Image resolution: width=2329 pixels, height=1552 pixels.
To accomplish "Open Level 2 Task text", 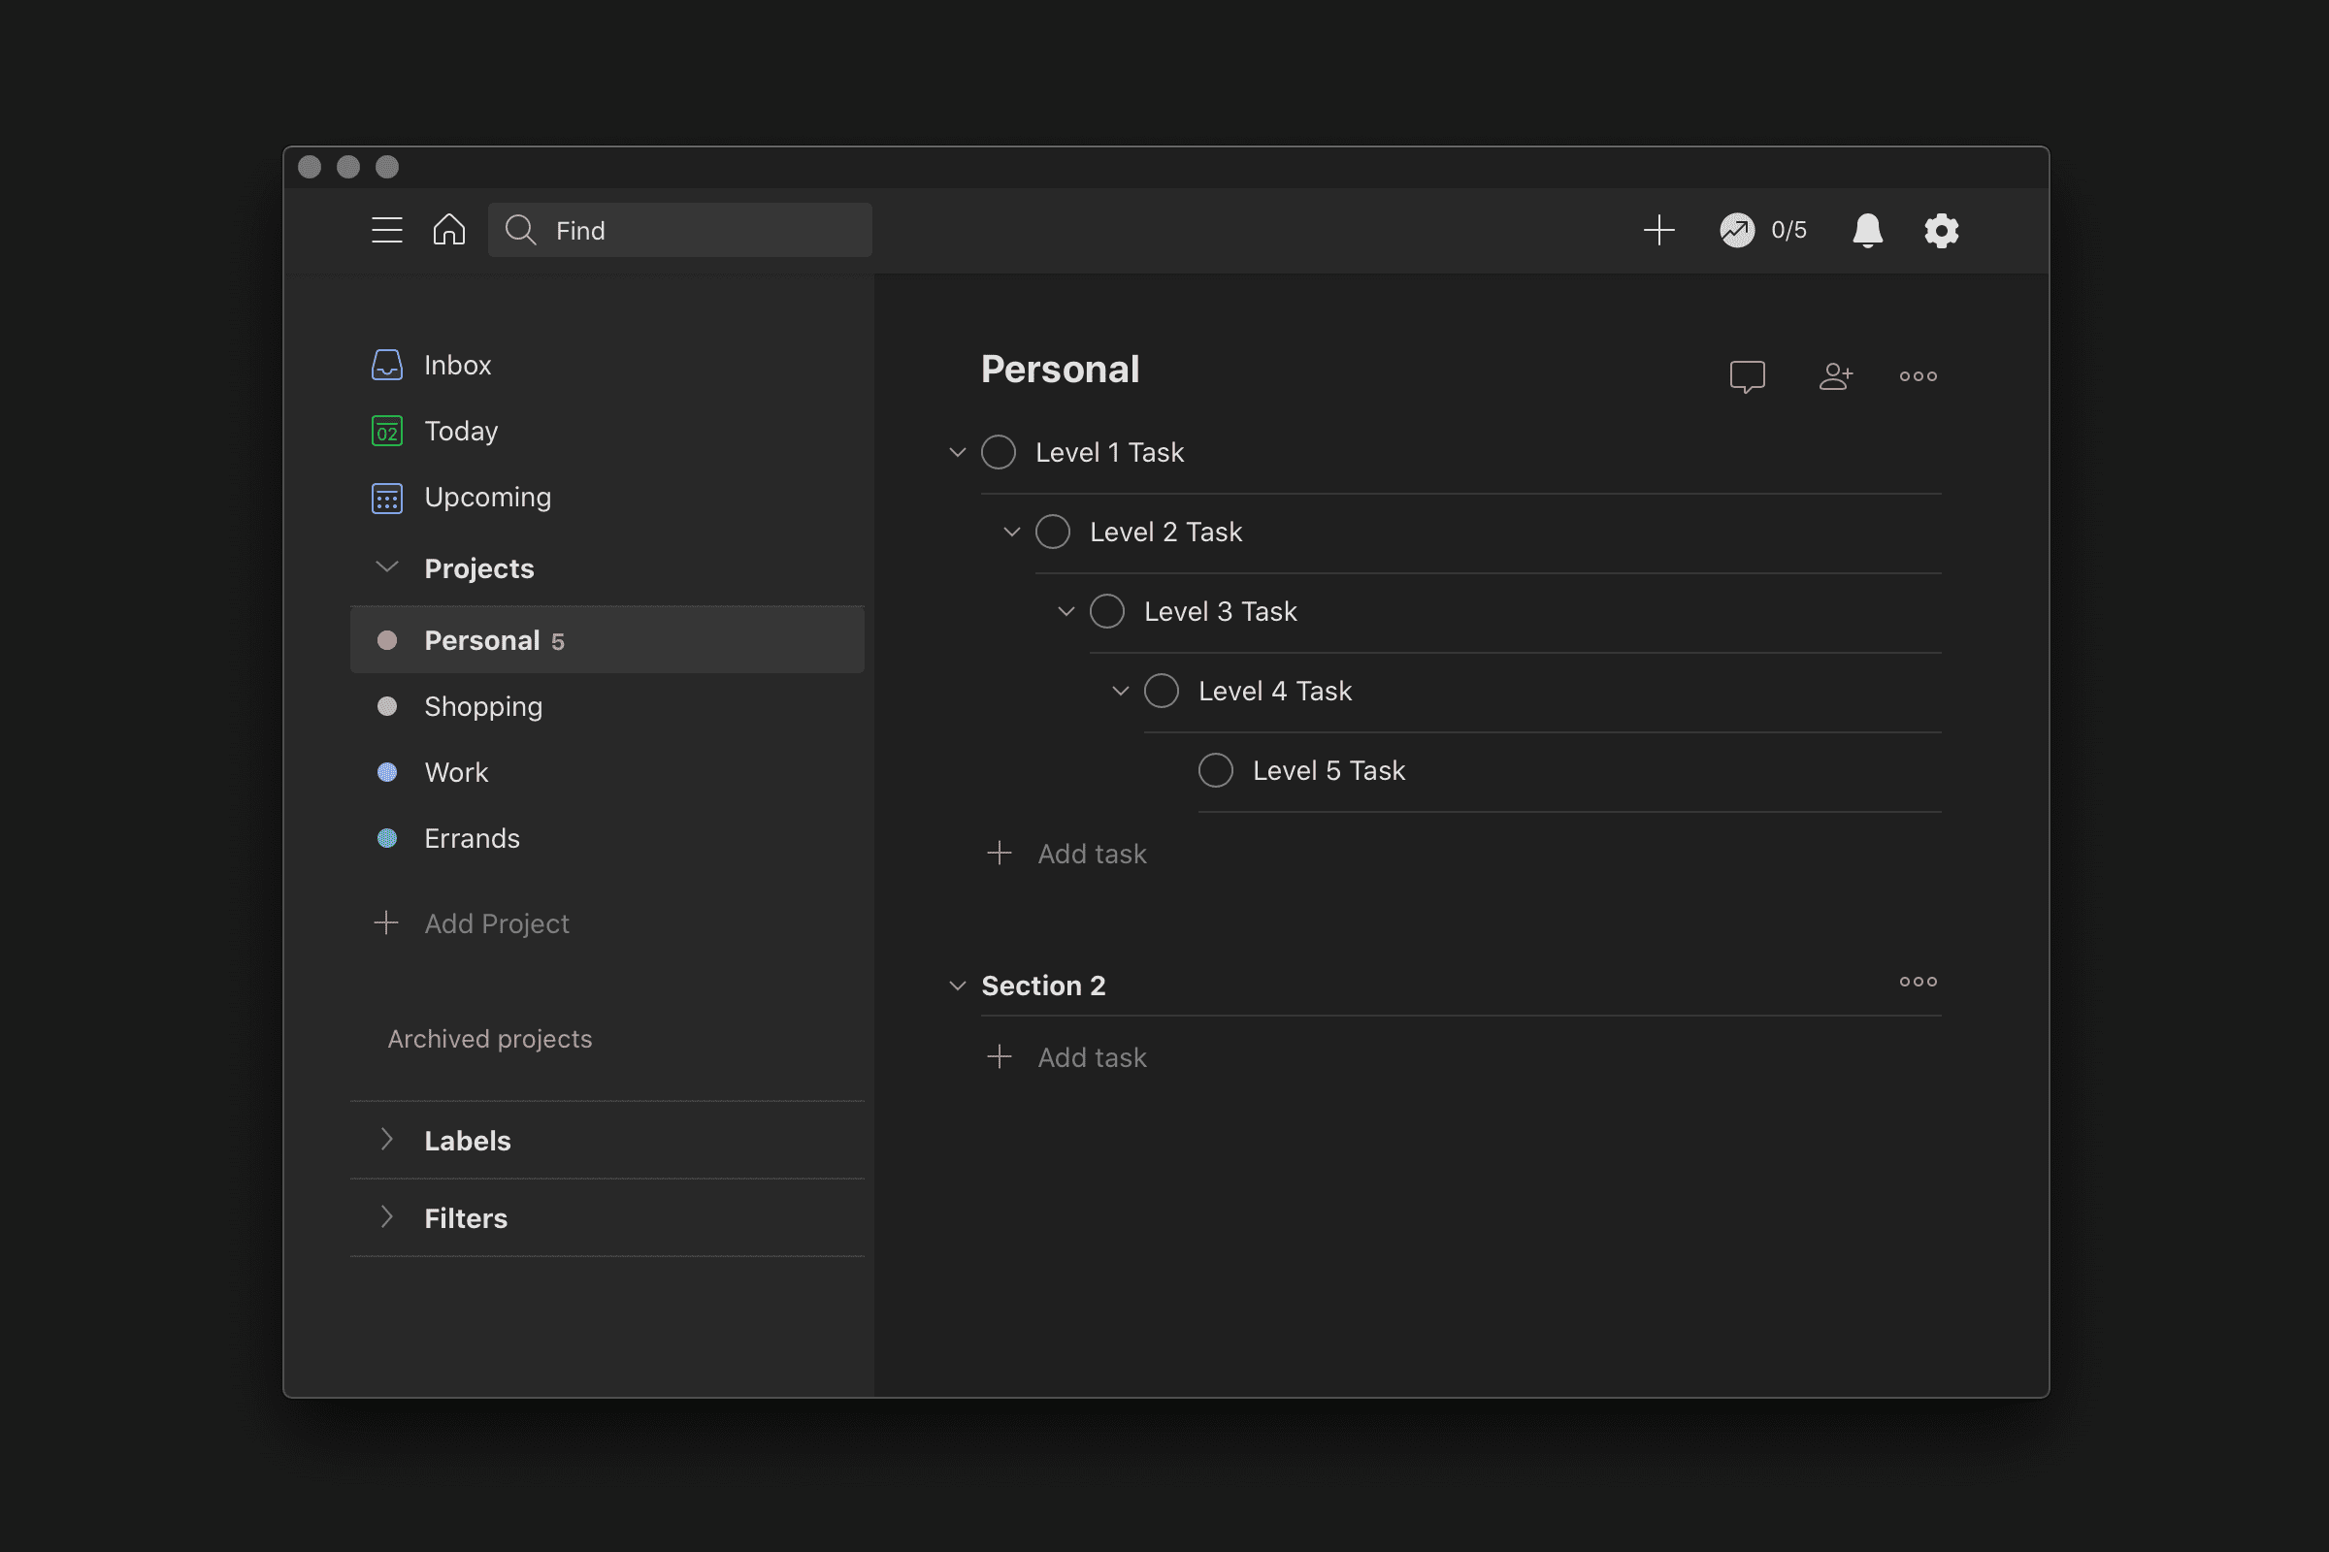I will [x=1165, y=532].
